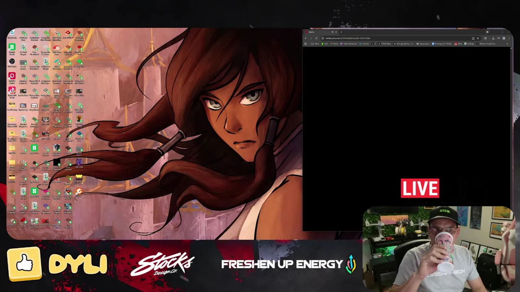Open a new browser tab
The image size is (520, 292).
coord(341,32)
